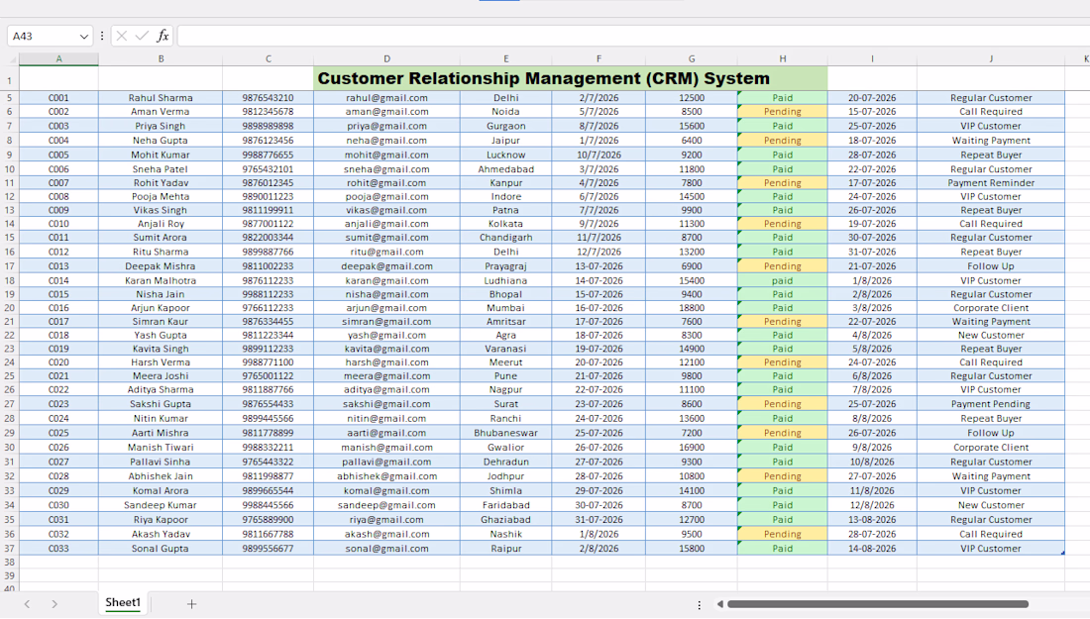
Task: Select column H header
Action: 782,59
